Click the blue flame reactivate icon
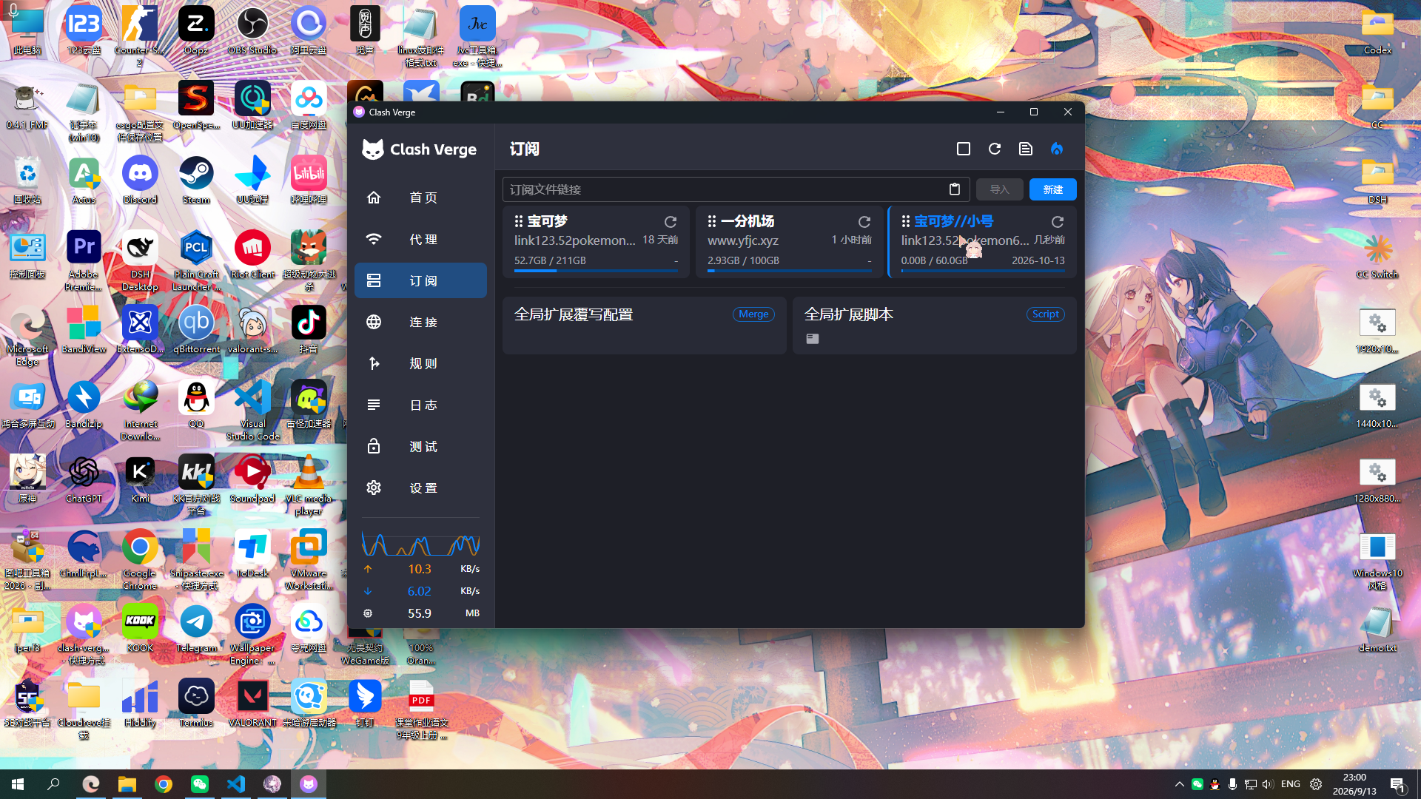The height and width of the screenshot is (799, 1421). point(1057,149)
